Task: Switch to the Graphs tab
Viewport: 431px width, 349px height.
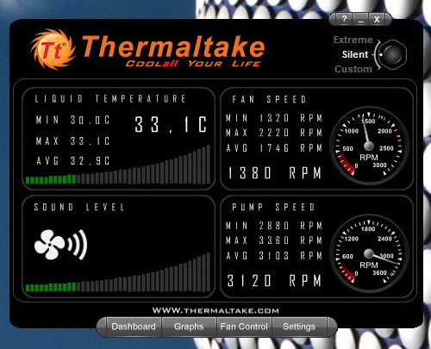Action: [x=189, y=327]
